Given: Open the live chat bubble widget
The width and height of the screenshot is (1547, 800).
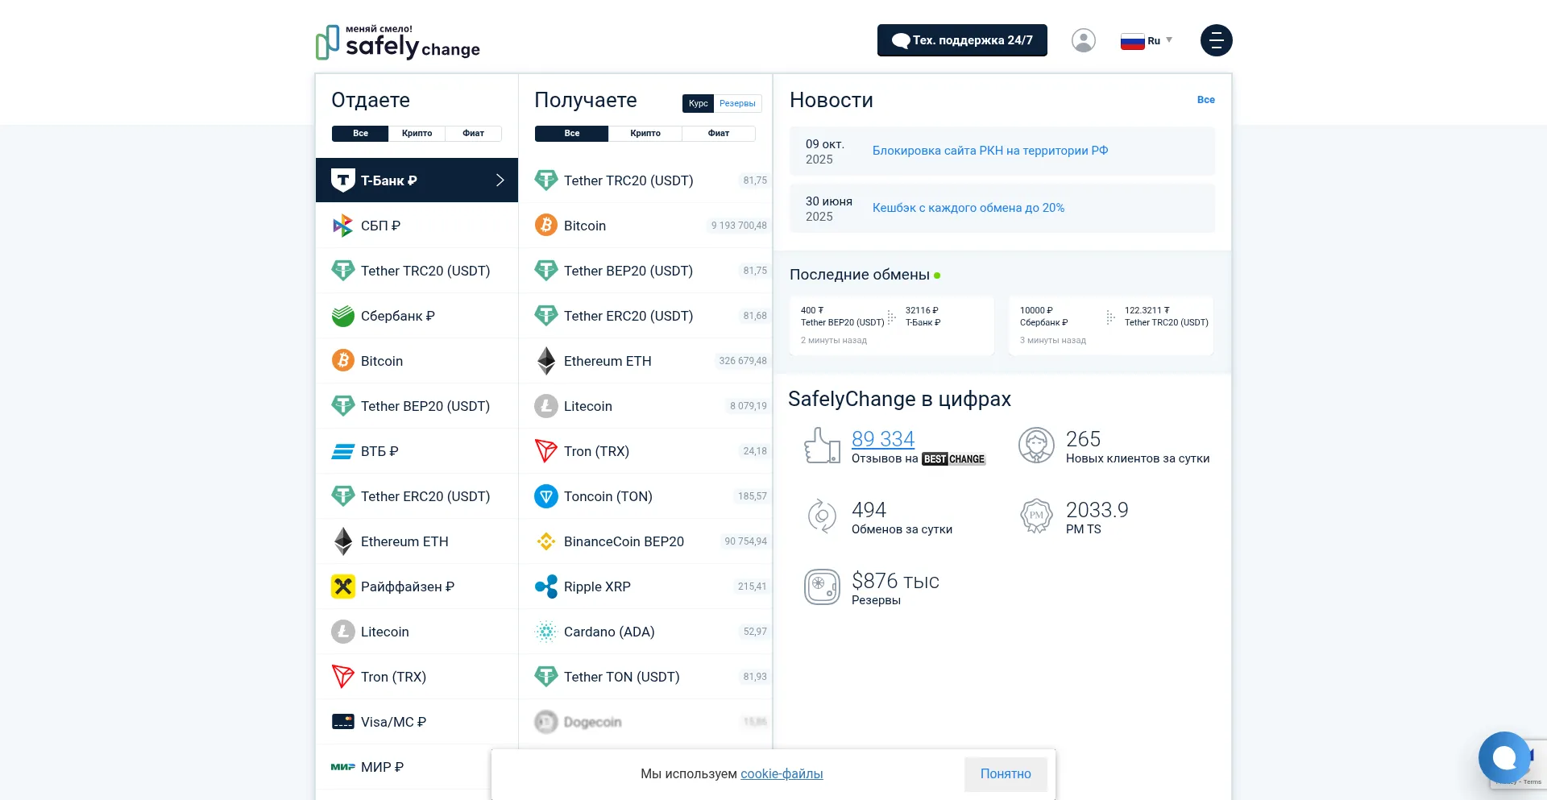Looking at the screenshot, I should pyautogui.click(x=1503, y=757).
